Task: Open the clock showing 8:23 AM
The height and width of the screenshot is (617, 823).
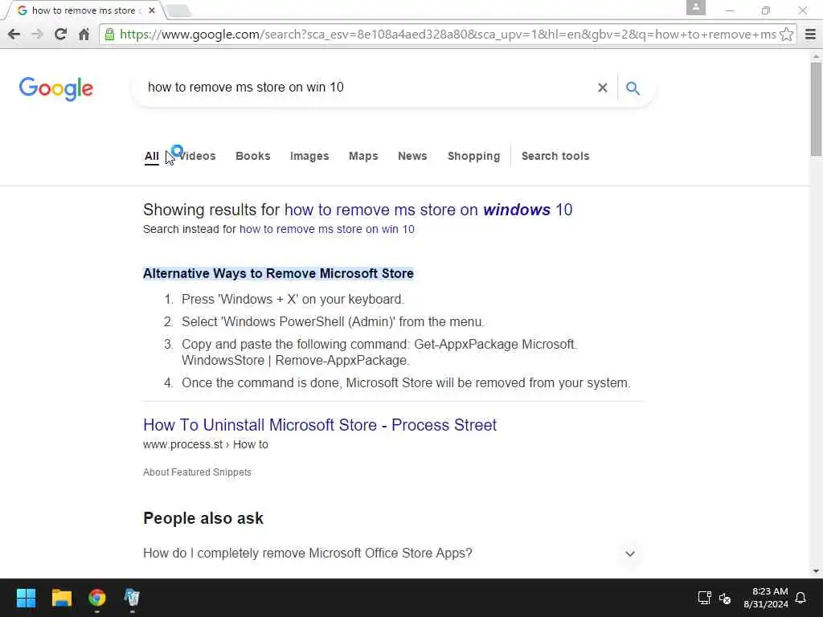Action: pos(766,598)
